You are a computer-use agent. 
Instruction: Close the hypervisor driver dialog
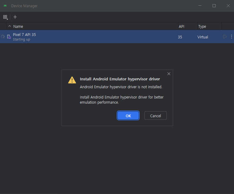click(169, 74)
